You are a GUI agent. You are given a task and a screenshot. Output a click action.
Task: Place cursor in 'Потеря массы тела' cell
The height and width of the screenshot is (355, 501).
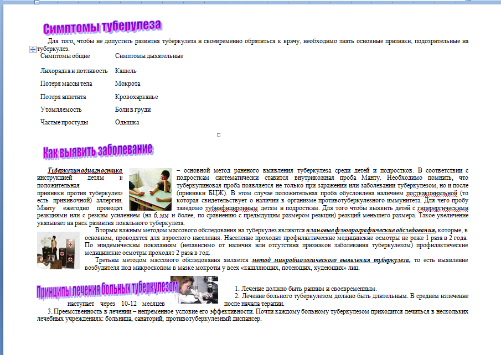click(66, 83)
